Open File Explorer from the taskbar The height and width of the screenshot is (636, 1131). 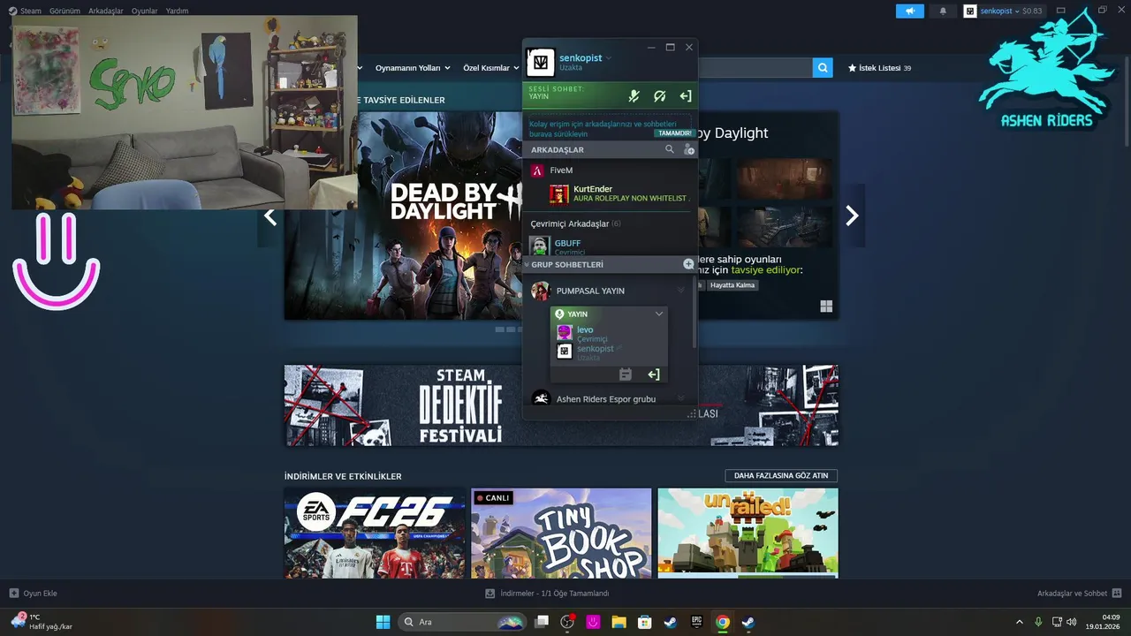coord(619,622)
